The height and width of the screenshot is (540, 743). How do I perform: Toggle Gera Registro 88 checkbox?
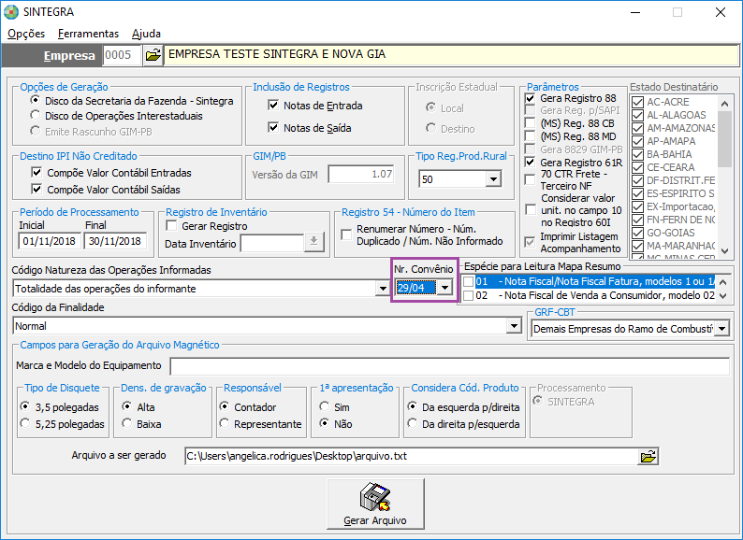[531, 98]
